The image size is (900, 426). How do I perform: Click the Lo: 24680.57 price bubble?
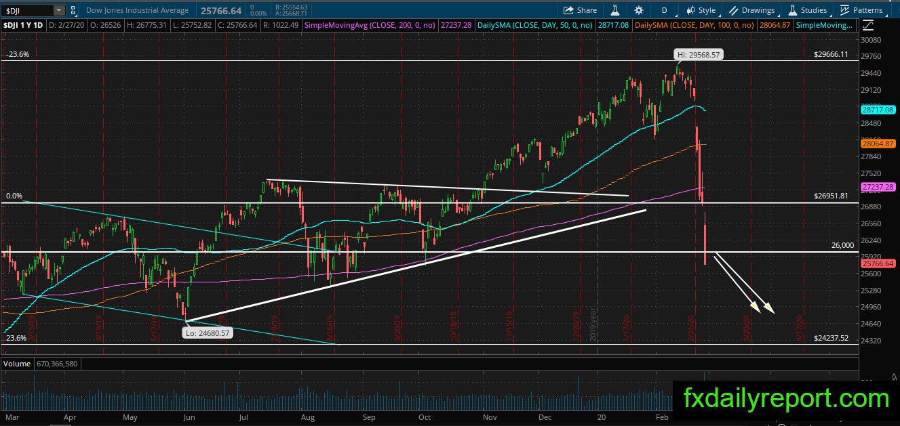coord(208,333)
